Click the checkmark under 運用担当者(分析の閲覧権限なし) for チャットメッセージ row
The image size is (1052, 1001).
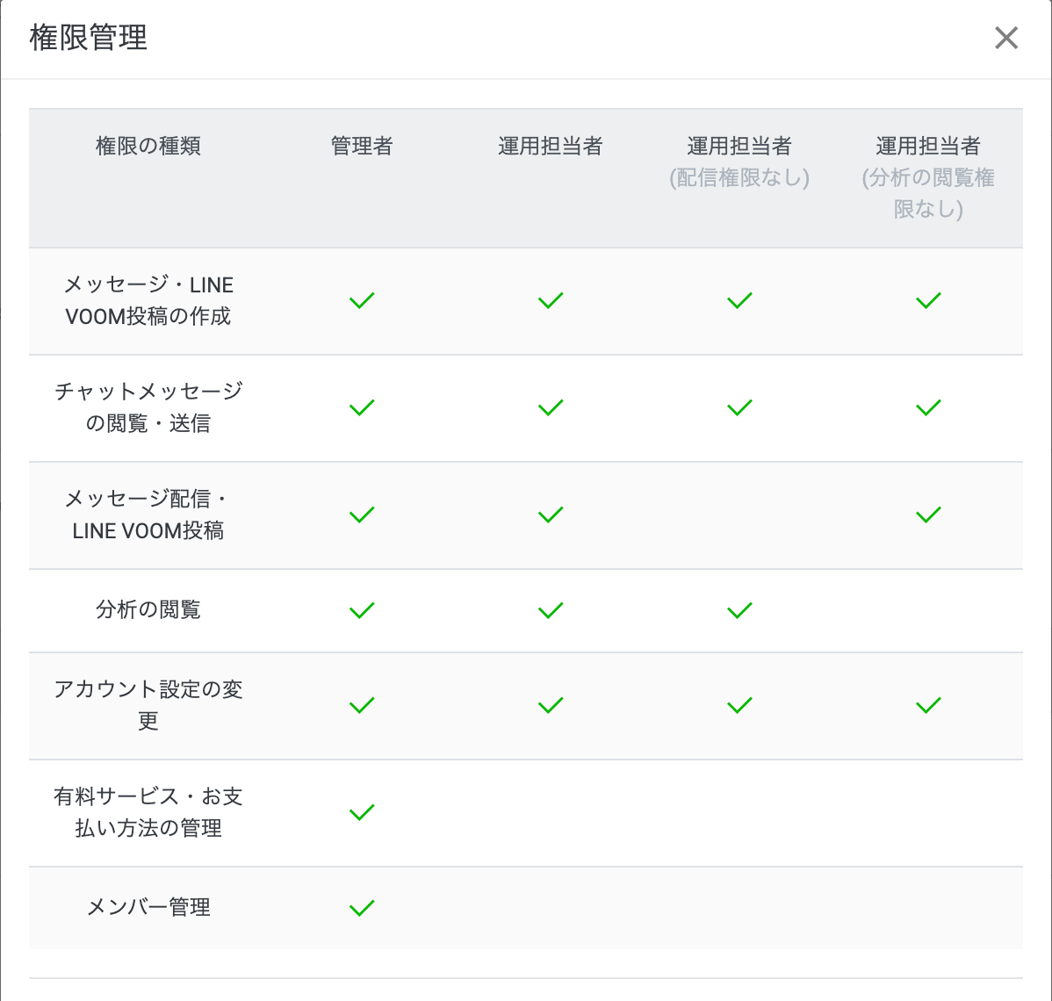coord(927,407)
